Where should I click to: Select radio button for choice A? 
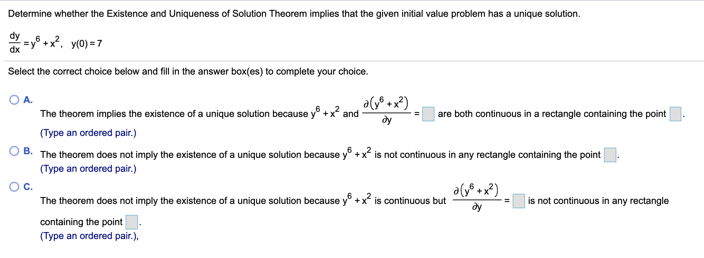tap(14, 99)
